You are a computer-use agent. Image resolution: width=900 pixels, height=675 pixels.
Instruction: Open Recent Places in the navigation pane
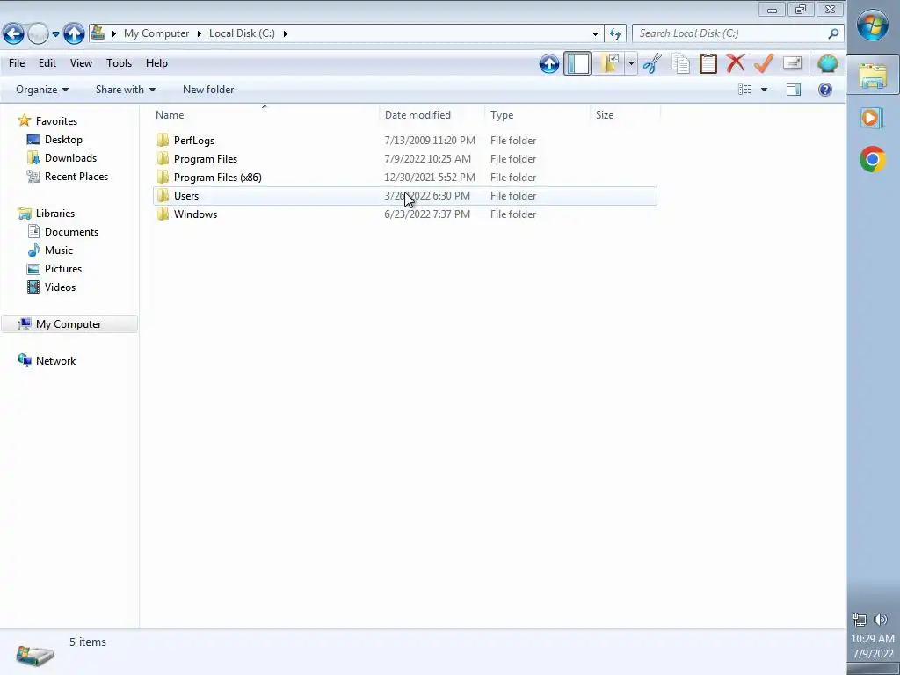[x=76, y=176]
